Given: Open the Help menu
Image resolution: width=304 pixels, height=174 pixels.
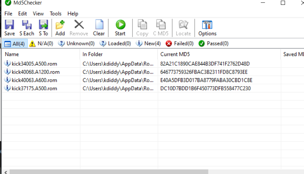Looking at the screenshot, I should pos(73,13).
